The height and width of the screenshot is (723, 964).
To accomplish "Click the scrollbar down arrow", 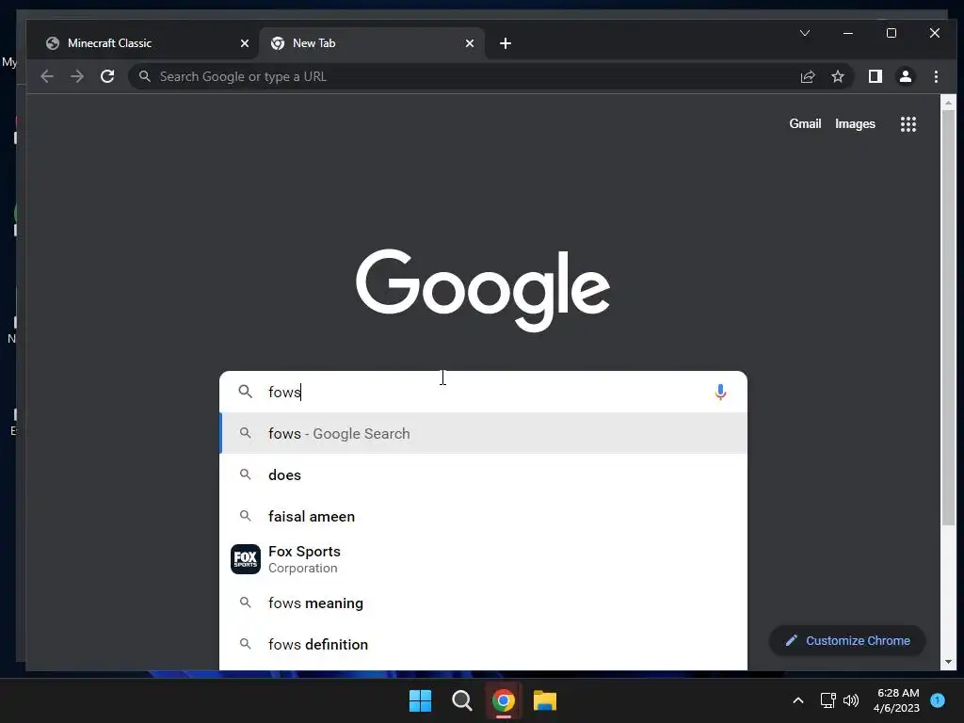I will (947, 662).
